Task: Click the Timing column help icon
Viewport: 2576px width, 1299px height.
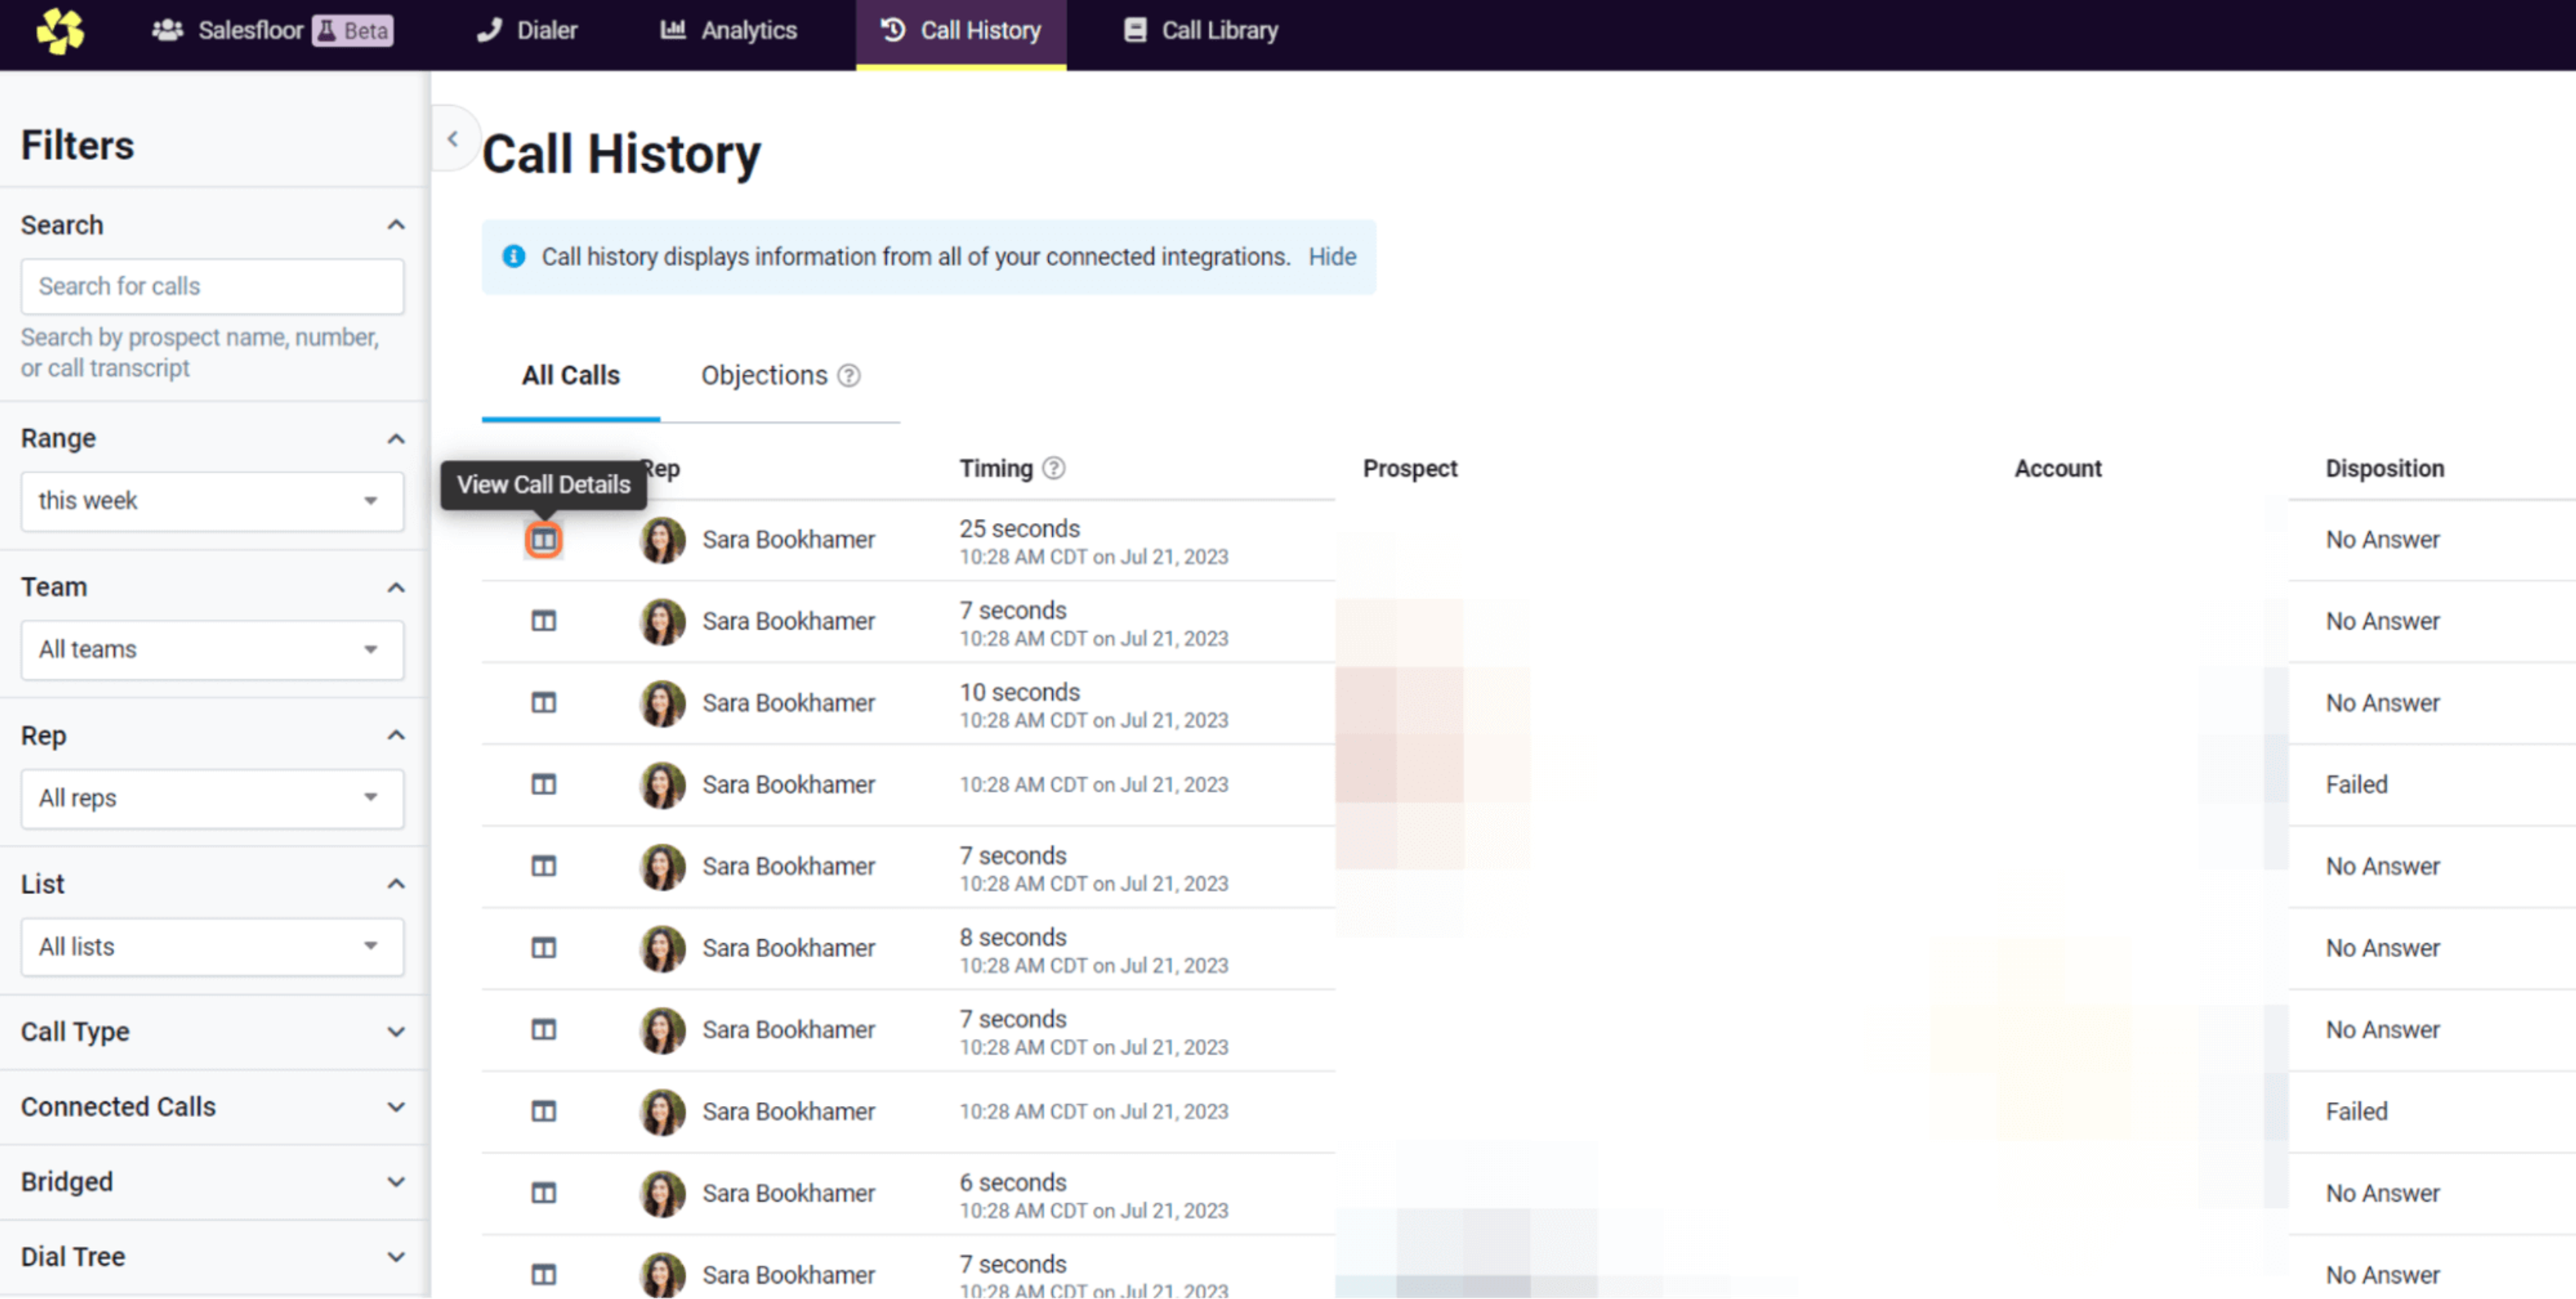Action: click(x=1053, y=468)
